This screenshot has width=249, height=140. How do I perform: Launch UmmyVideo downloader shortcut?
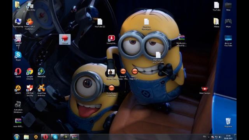(x=112, y=40)
